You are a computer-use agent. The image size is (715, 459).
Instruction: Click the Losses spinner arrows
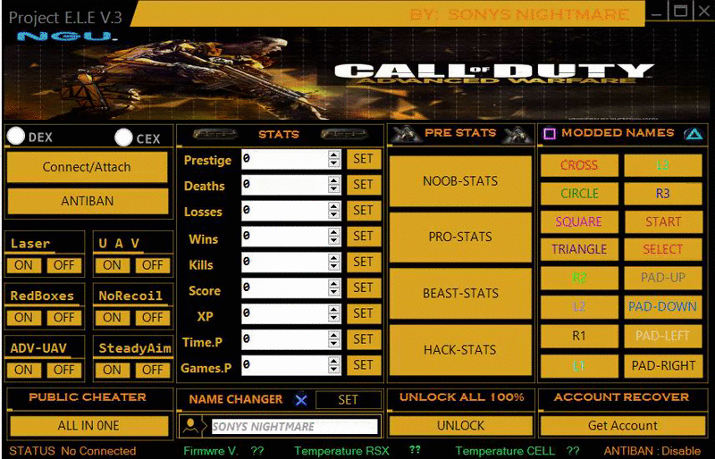coord(334,210)
